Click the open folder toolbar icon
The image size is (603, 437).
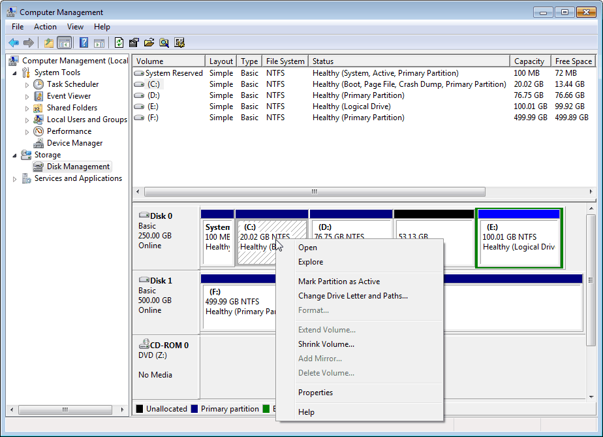point(149,42)
